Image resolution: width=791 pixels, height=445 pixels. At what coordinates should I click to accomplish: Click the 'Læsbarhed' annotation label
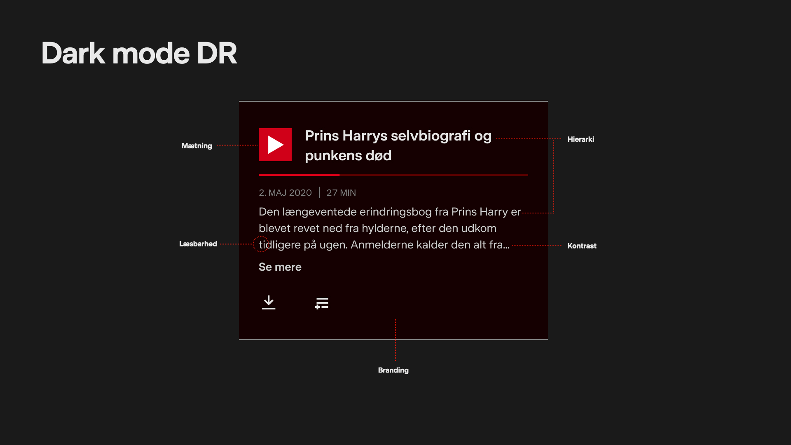(198, 244)
